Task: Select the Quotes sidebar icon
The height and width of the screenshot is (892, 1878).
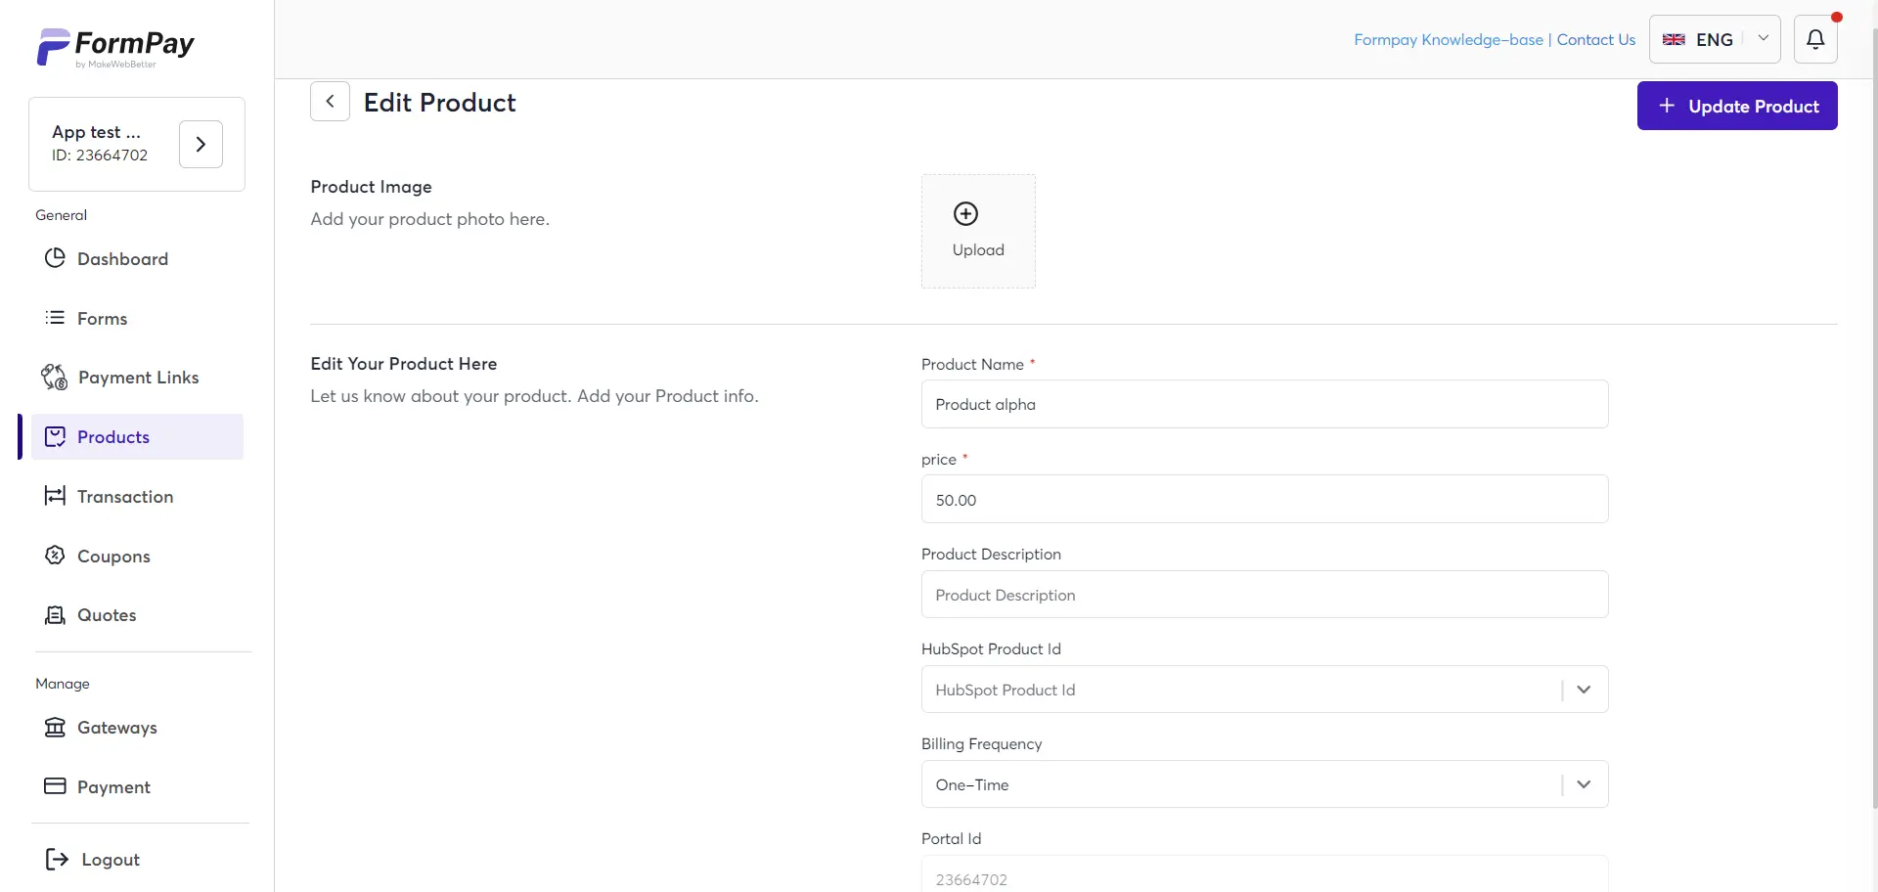Action: [x=56, y=615]
